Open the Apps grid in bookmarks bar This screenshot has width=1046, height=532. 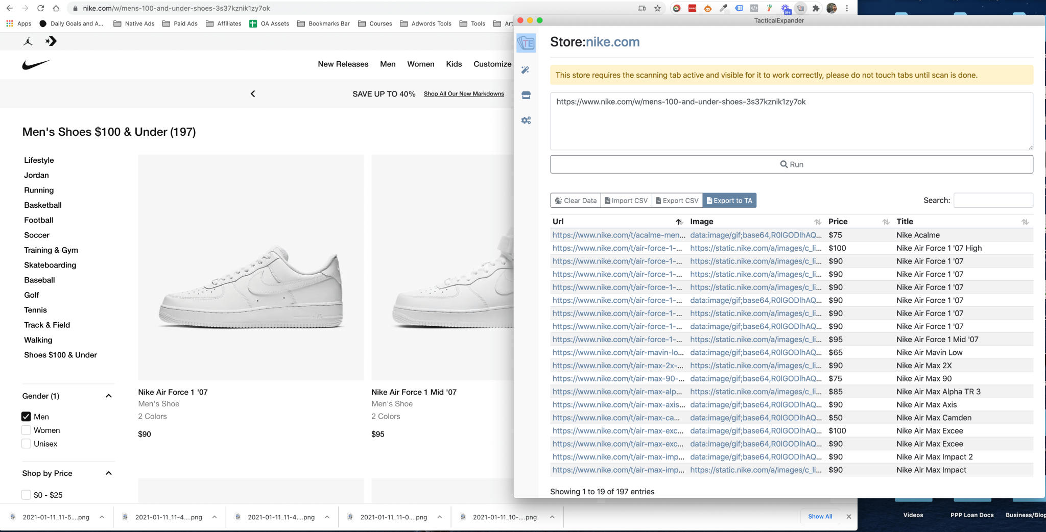[x=19, y=23]
